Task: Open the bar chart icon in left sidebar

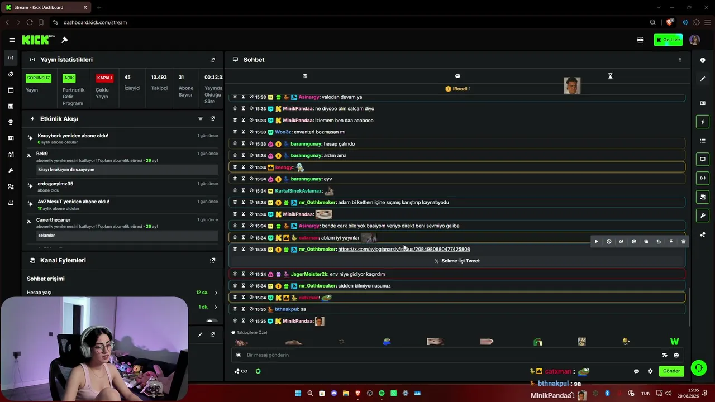Action: [11, 106]
